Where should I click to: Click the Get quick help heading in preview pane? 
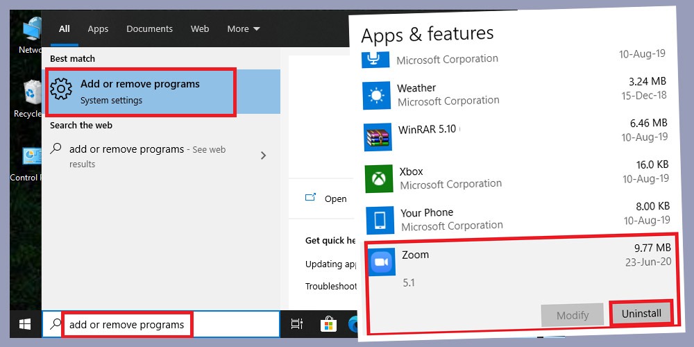[330, 241]
